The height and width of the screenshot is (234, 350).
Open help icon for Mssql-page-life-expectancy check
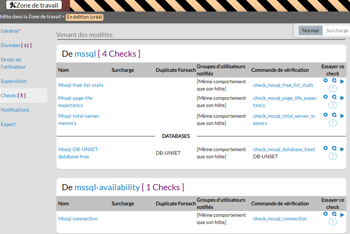(x=333, y=105)
